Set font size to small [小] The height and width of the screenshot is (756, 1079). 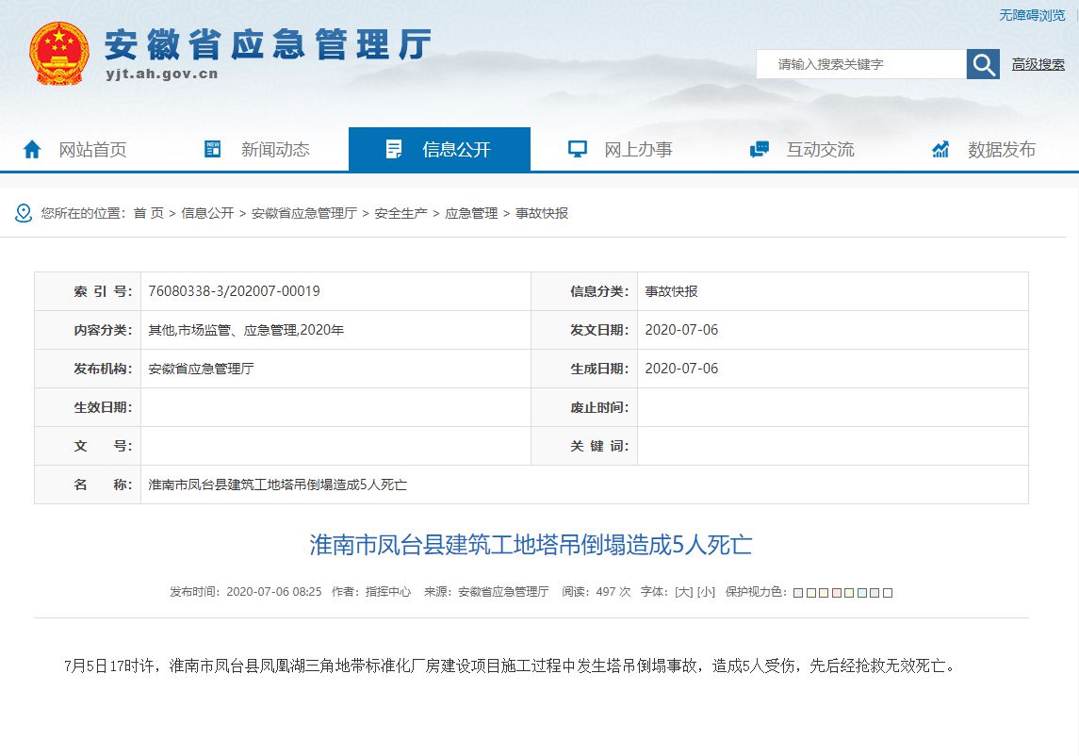[x=706, y=592]
